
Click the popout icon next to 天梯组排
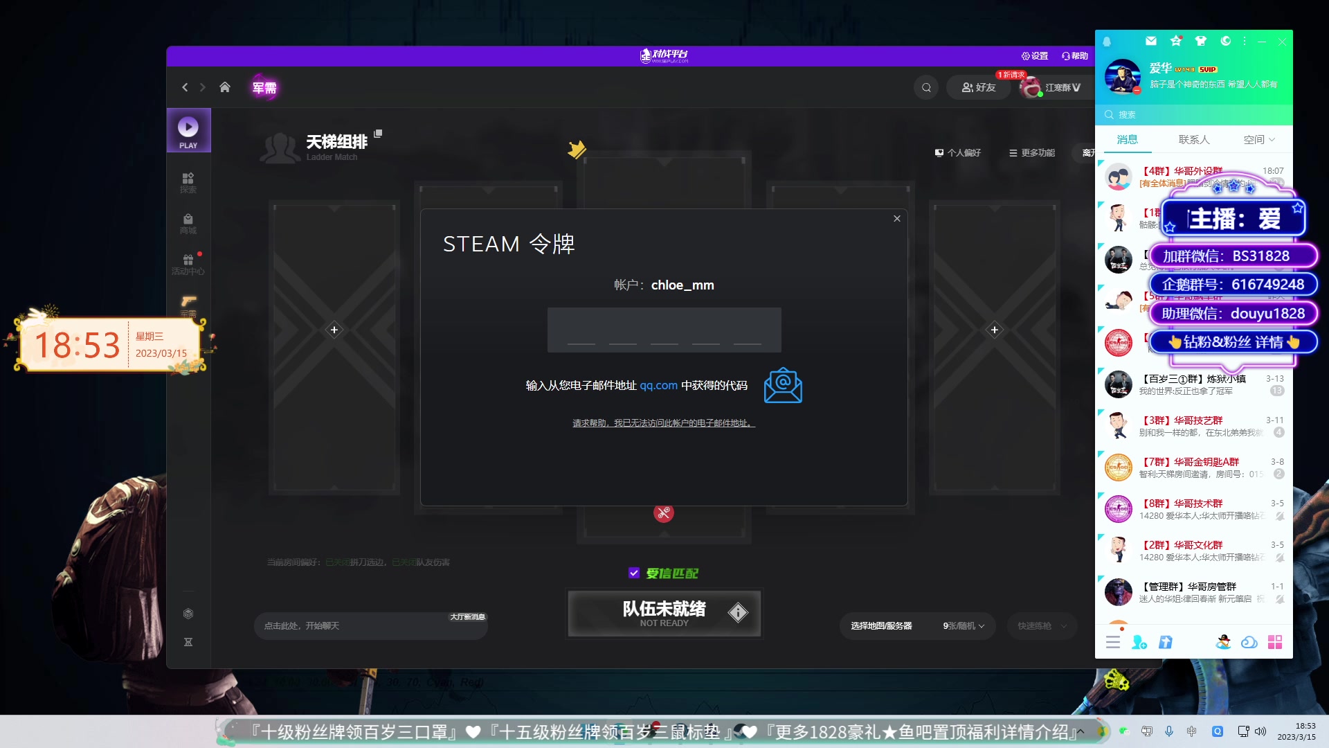(378, 134)
